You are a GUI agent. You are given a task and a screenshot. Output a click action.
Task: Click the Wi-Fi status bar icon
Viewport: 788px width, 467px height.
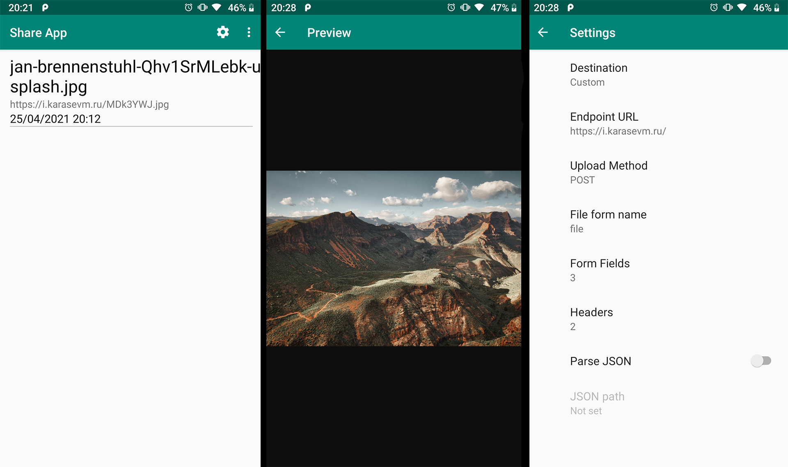216,7
